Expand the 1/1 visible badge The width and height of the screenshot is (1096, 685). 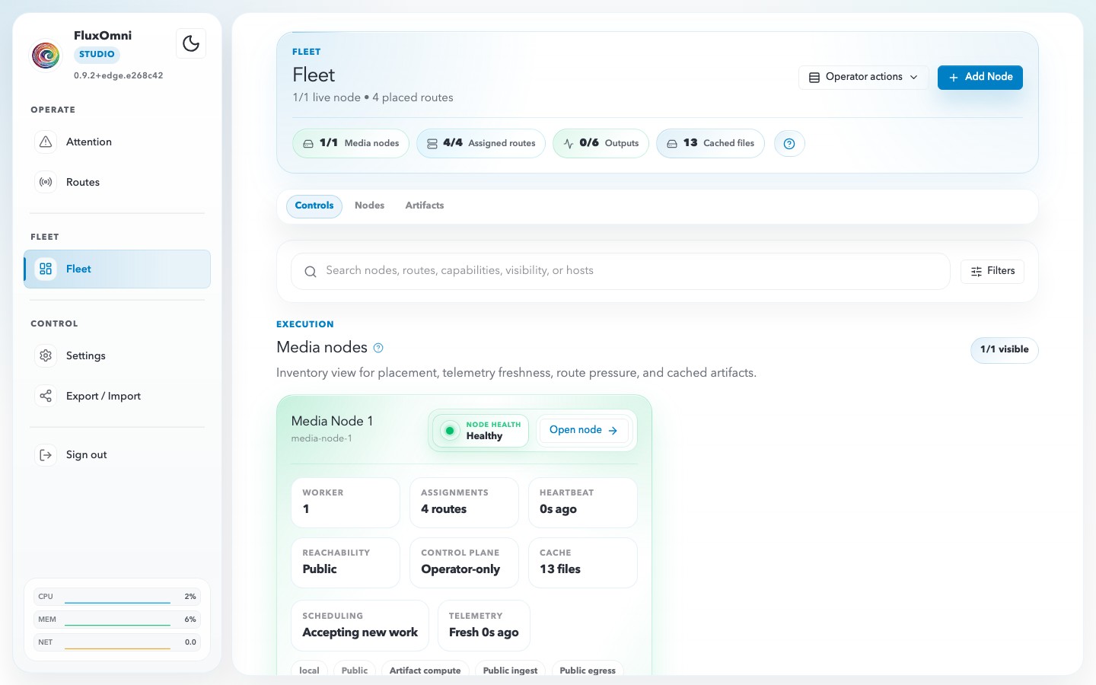pos(1004,350)
